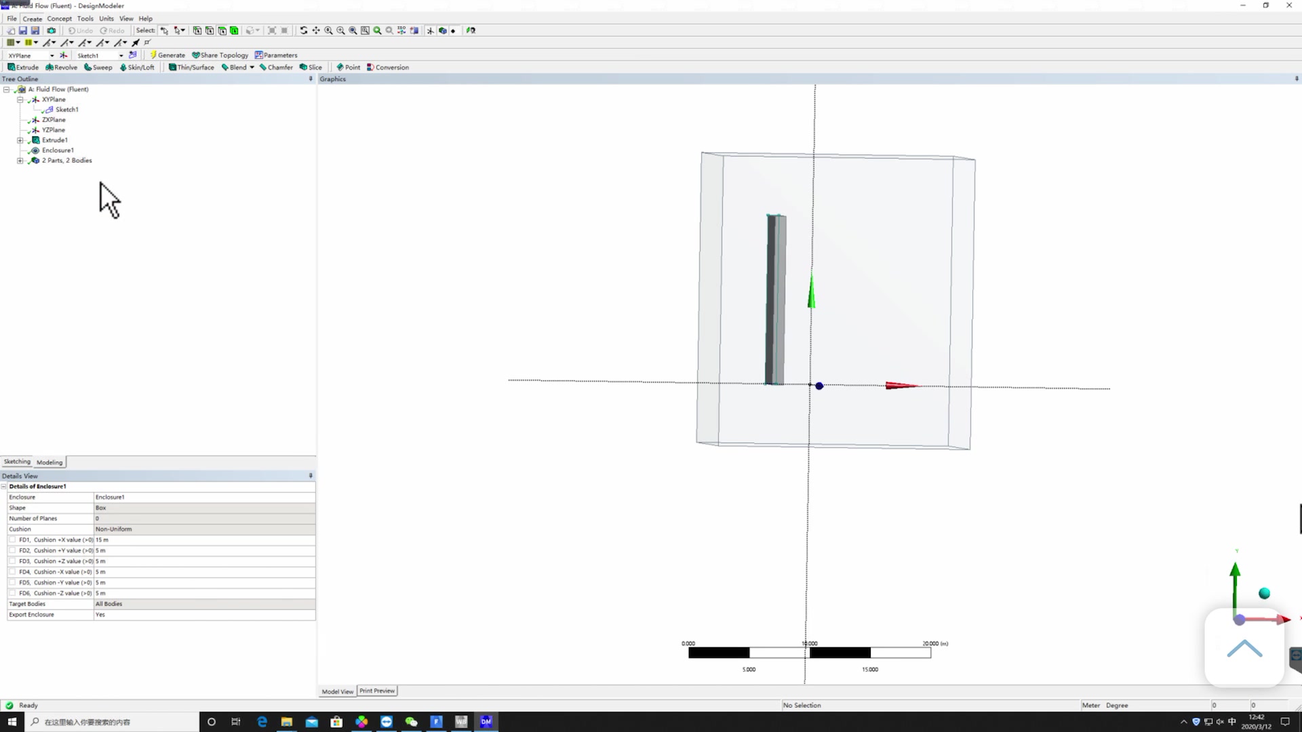The height and width of the screenshot is (732, 1302).
Task: Select the Point creation tool
Action: tap(348, 67)
